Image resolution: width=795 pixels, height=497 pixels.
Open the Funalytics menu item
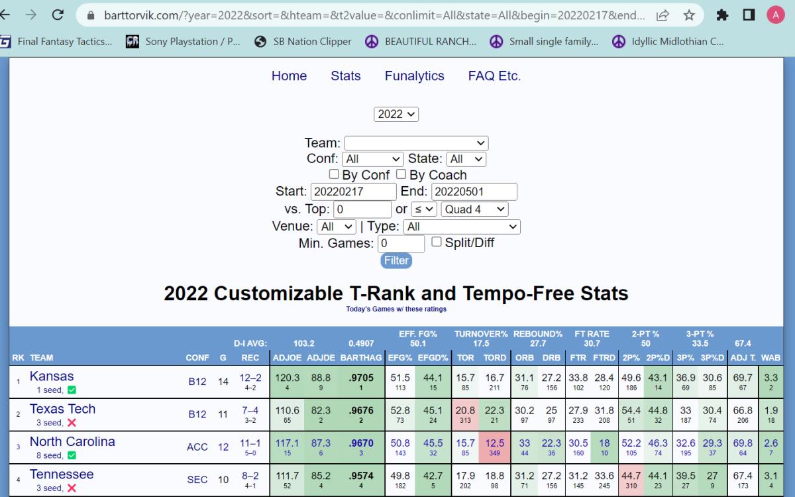click(x=414, y=76)
